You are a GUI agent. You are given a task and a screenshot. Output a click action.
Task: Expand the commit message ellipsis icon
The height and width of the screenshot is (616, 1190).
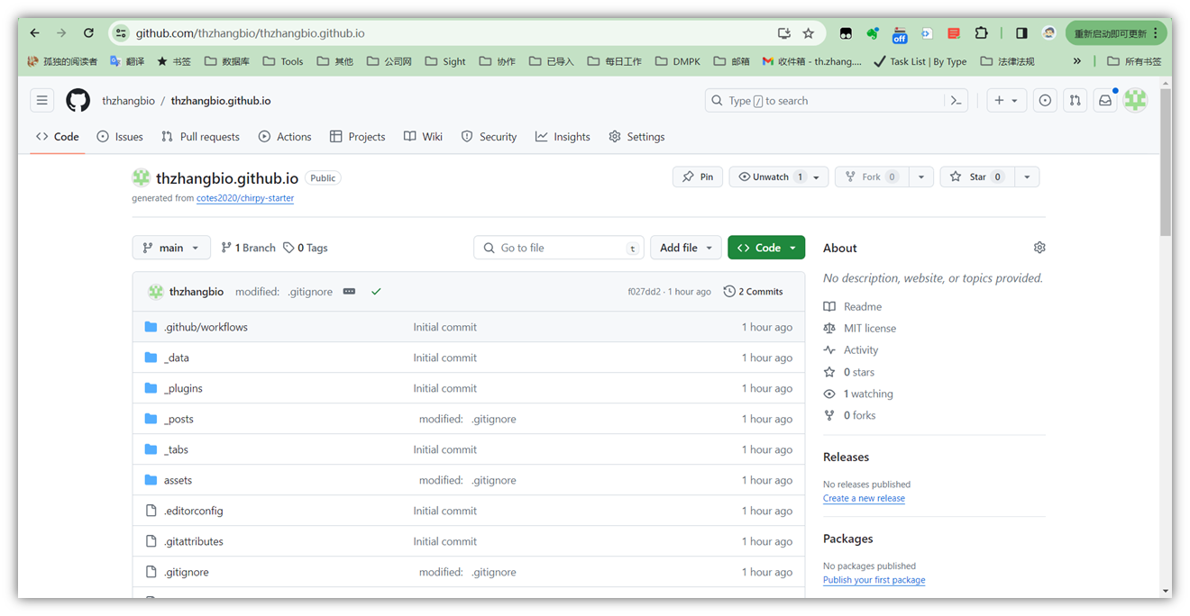coord(349,292)
